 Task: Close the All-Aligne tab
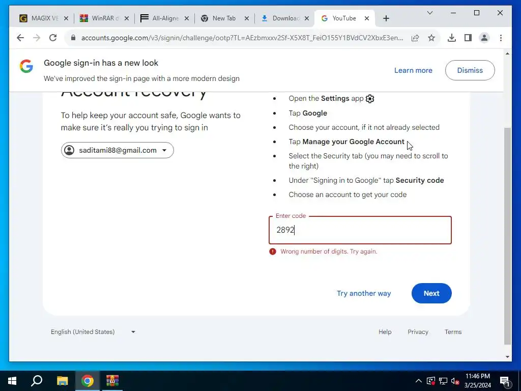pos(187,18)
